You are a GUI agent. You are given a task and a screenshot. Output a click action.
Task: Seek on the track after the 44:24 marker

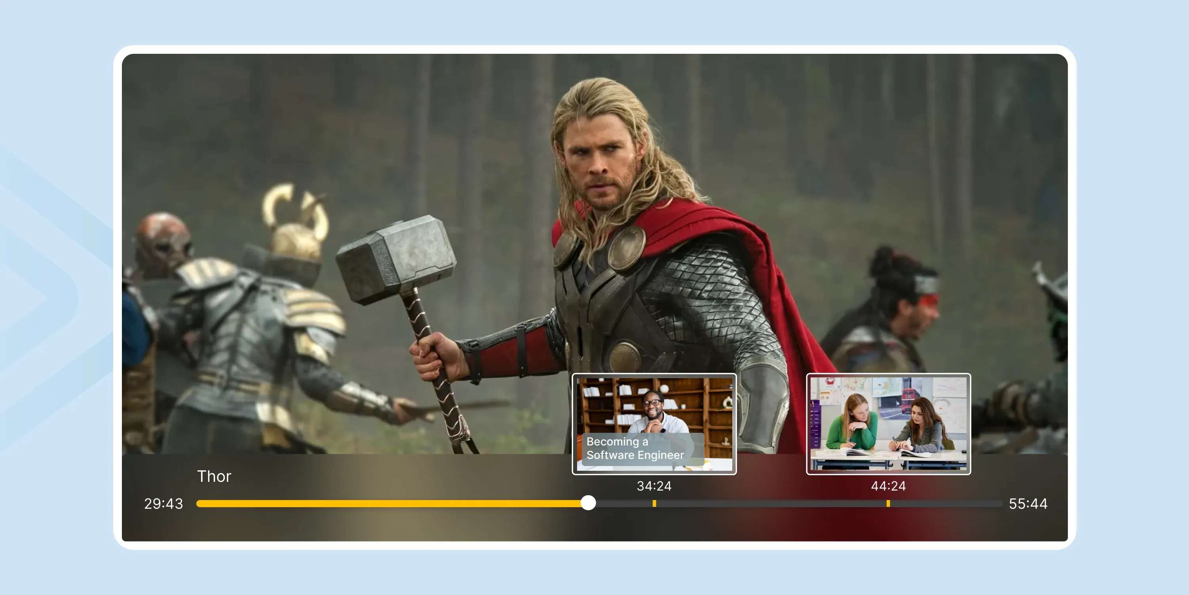[946, 503]
